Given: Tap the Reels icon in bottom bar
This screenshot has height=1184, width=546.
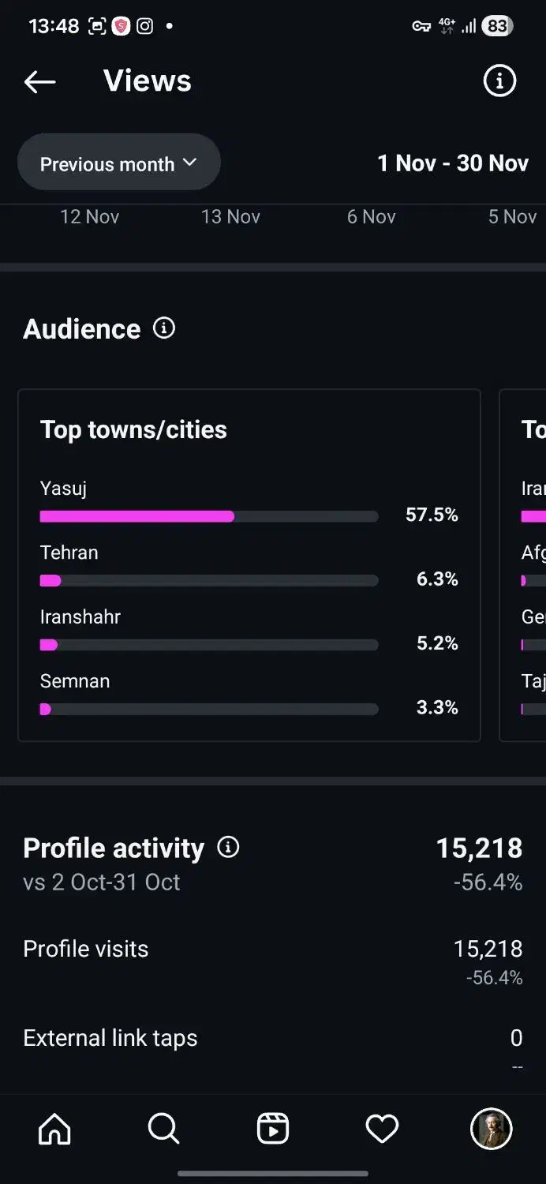Looking at the screenshot, I should 272,1129.
